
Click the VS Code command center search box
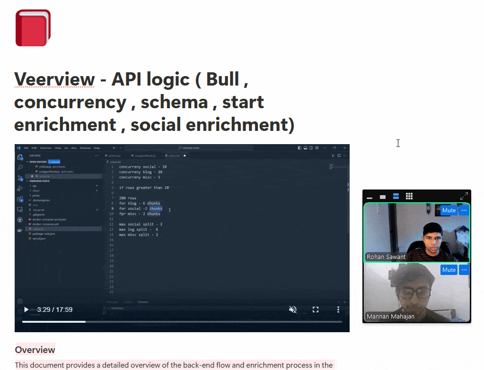tap(189, 148)
